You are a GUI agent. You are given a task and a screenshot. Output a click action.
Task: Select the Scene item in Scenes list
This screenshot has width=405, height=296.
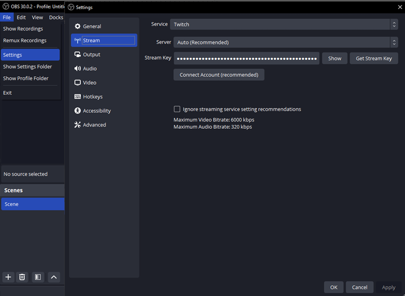[x=33, y=204]
